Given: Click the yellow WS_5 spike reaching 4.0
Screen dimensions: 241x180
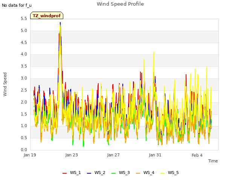Looking at the screenshot, I should (x=154, y=53).
